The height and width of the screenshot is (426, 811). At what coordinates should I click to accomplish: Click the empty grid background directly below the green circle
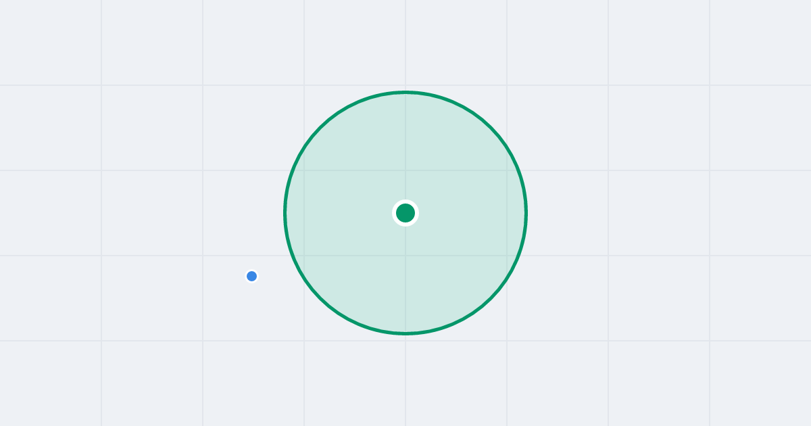coord(405,380)
